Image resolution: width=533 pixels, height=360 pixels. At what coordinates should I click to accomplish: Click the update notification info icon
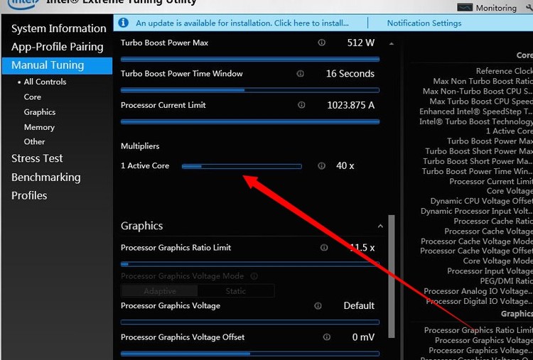pos(123,23)
